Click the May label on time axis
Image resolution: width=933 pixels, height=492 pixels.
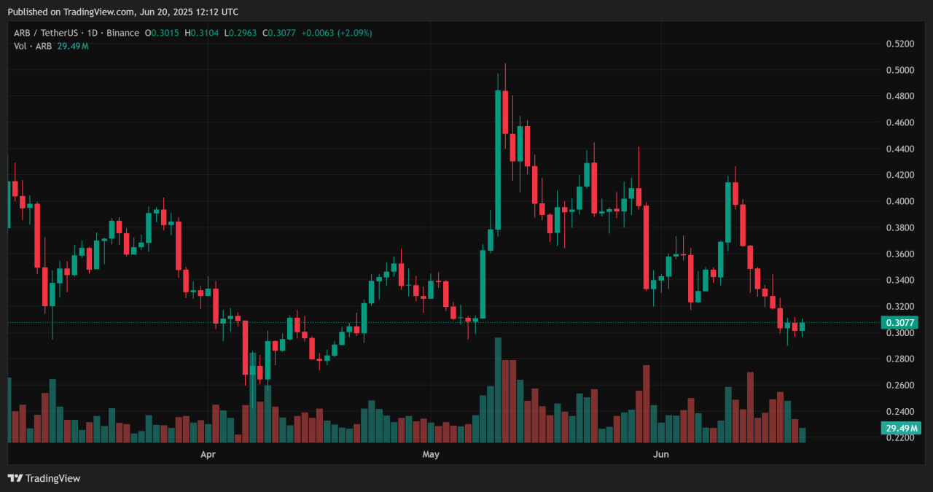[x=431, y=455]
